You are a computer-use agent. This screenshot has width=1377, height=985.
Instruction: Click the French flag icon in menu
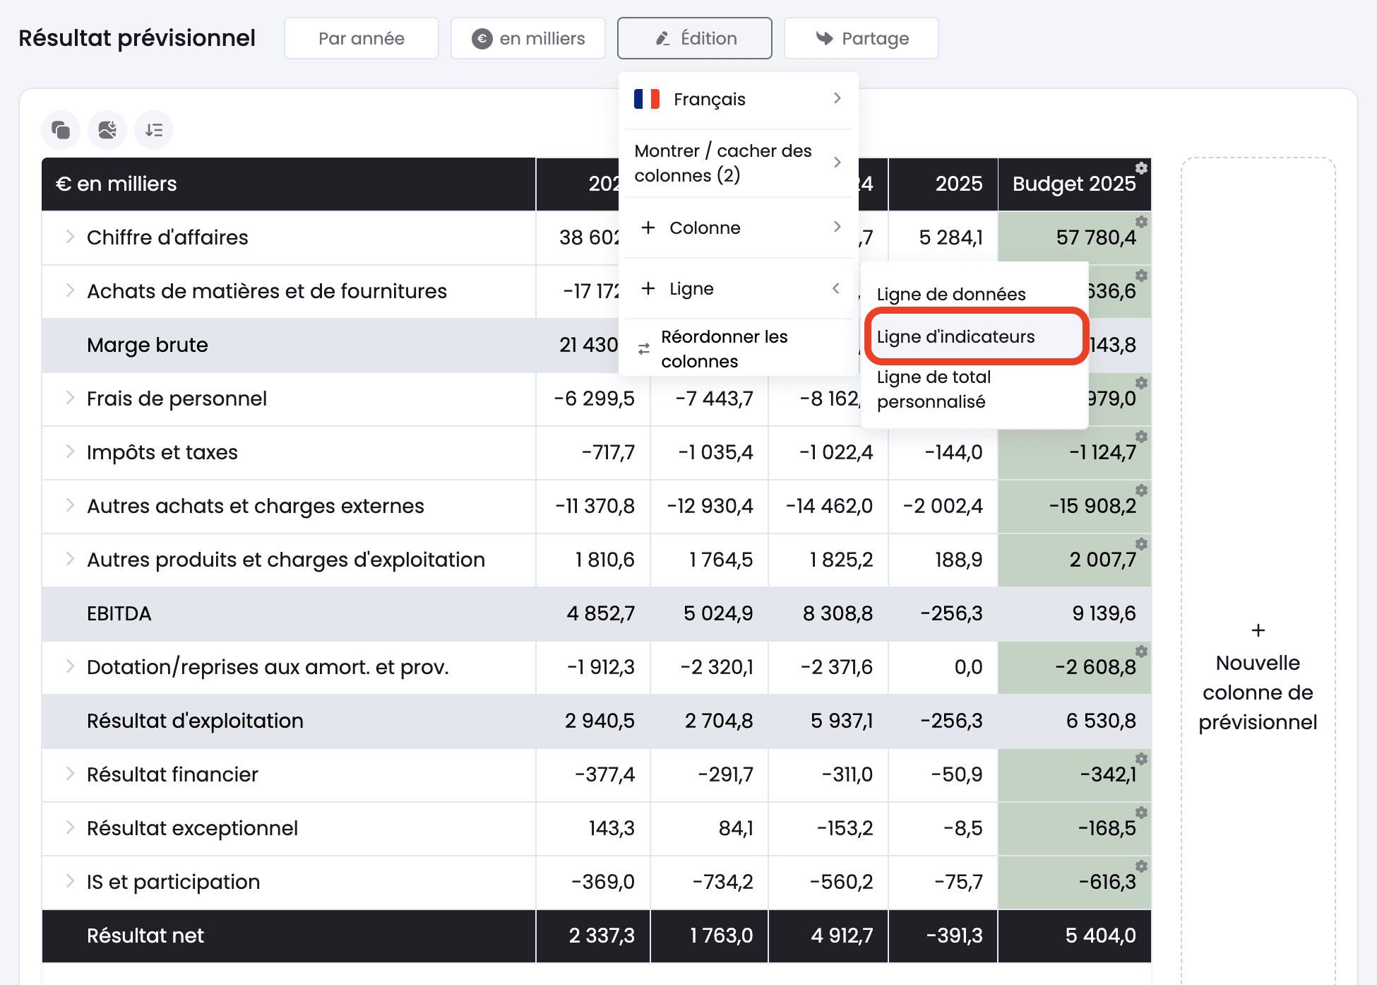pos(647,99)
